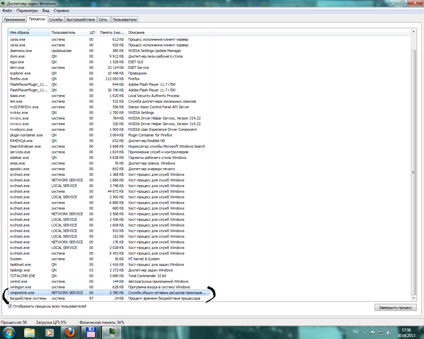This screenshot has height=339, width=424.
Task: Select the SearchIndexer.exe process name
Action: [x=26, y=146]
